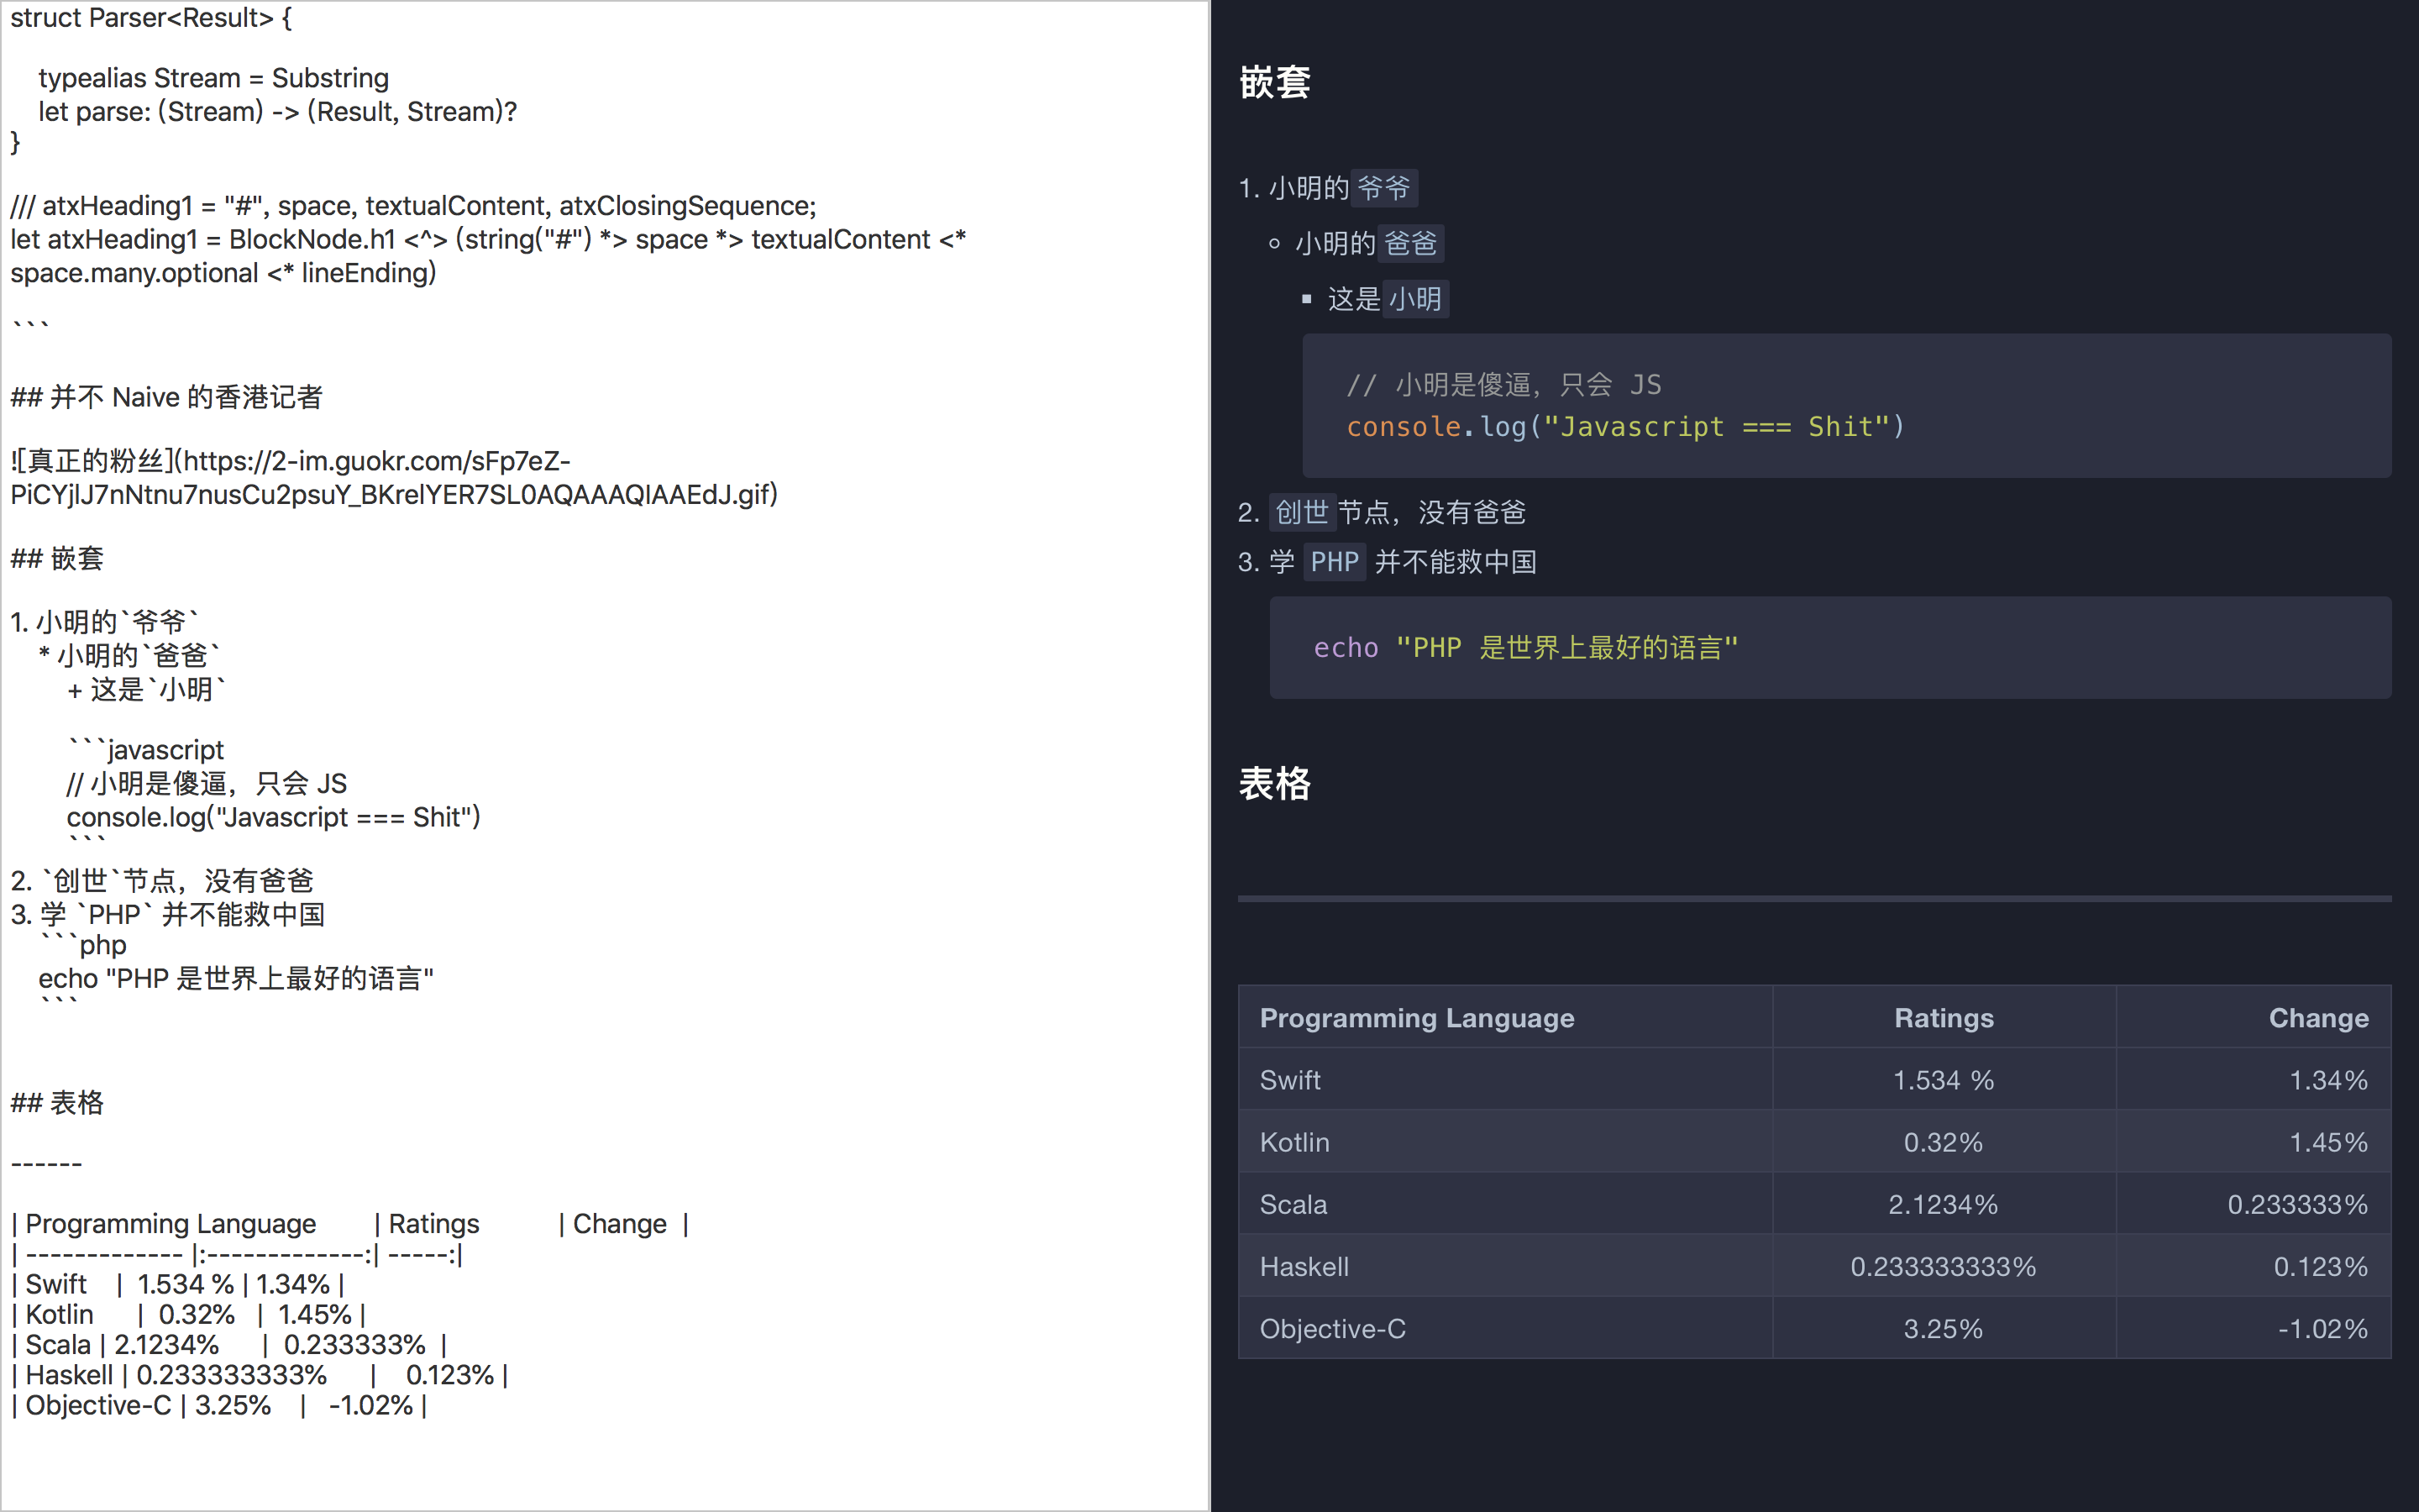
Task: Click the '1. 小明的`爷爷`' source line
Action: (104, 622)
